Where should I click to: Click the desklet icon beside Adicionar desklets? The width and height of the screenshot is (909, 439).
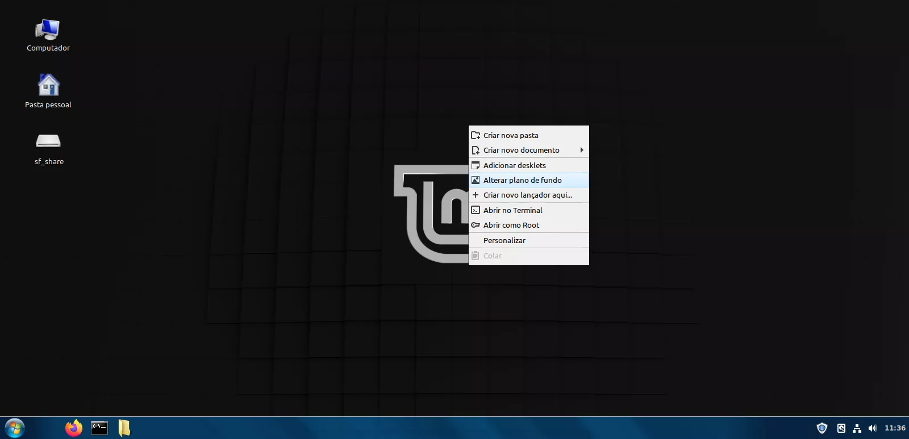pyautogui.click(x=476, y=165)
